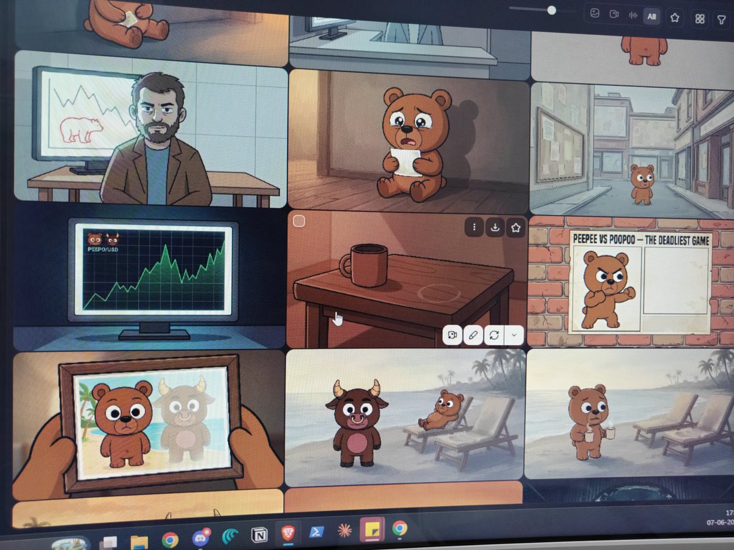Image resolution: width=734 pixels, height=550 pixels.
Task: Open first Chrome icon beside File Explorer
Action: 170,540
